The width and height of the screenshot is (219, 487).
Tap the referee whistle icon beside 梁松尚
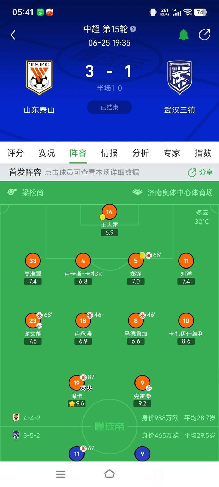click(x=12, y=192)
